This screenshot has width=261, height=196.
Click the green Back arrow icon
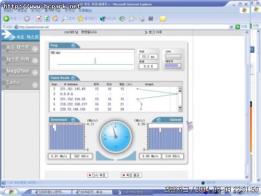[6, 19]
